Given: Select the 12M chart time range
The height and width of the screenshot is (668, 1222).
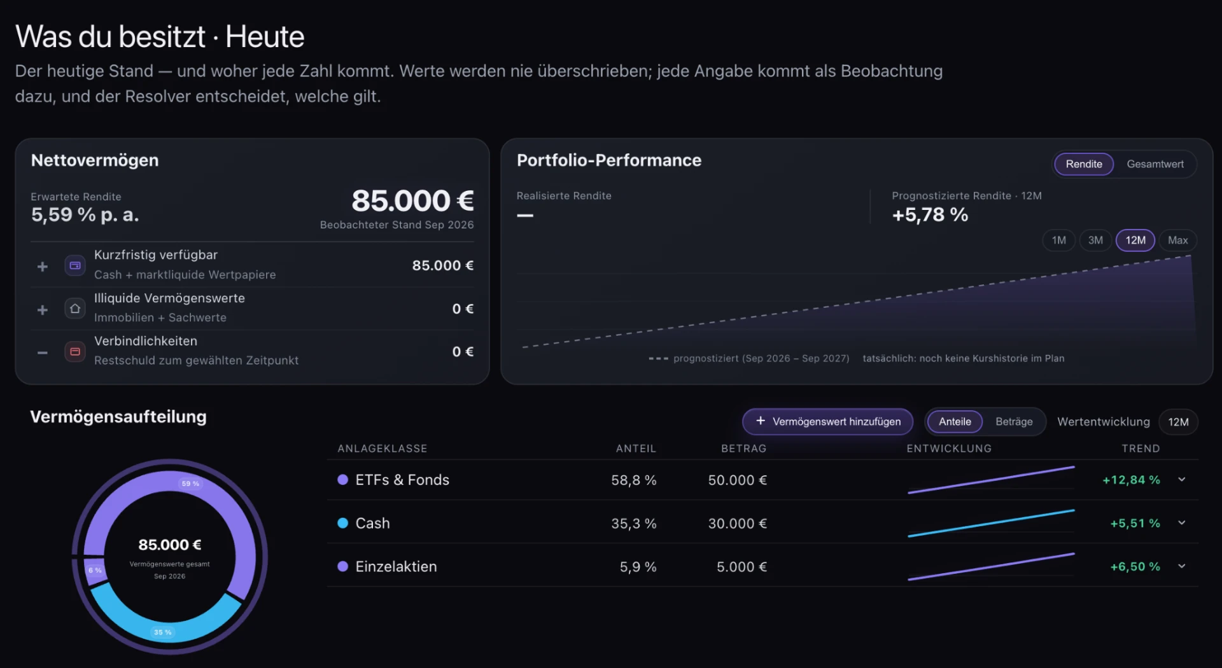Looking at the screenshot, I should 1135,240.
